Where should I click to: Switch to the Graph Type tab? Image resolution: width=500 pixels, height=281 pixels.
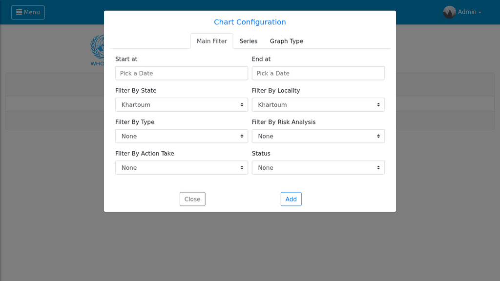286,41
